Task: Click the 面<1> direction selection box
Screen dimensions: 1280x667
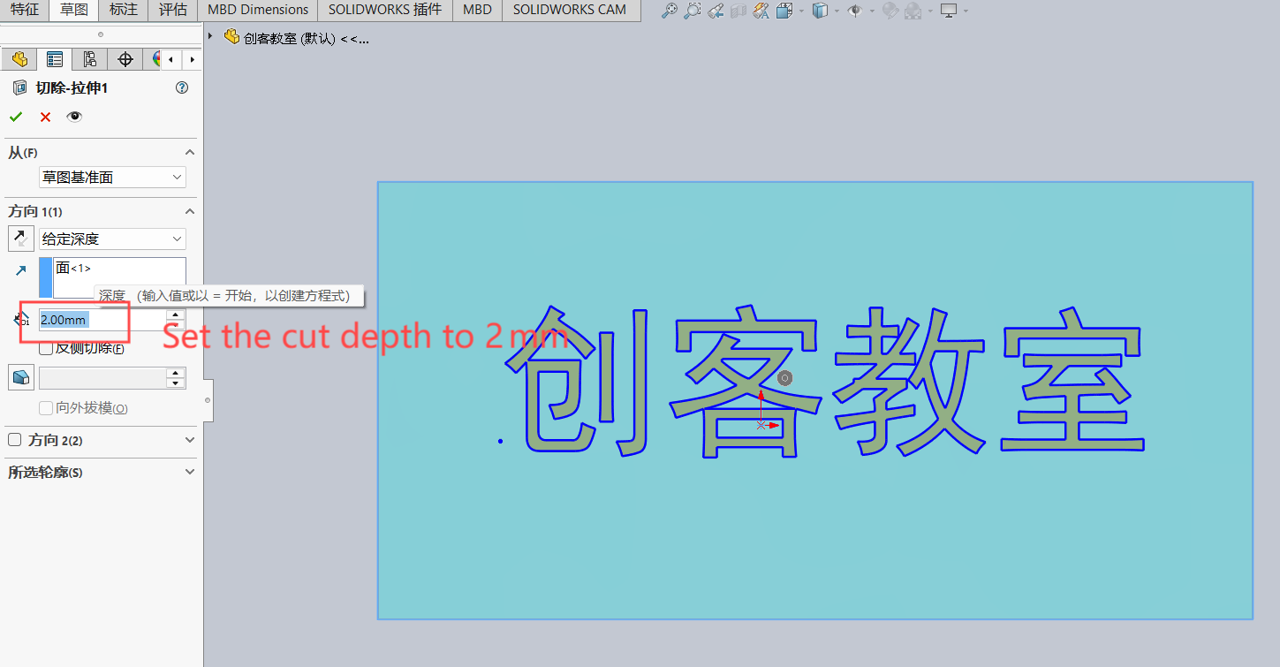Action: pyautogui.click(x=119, y=277)
